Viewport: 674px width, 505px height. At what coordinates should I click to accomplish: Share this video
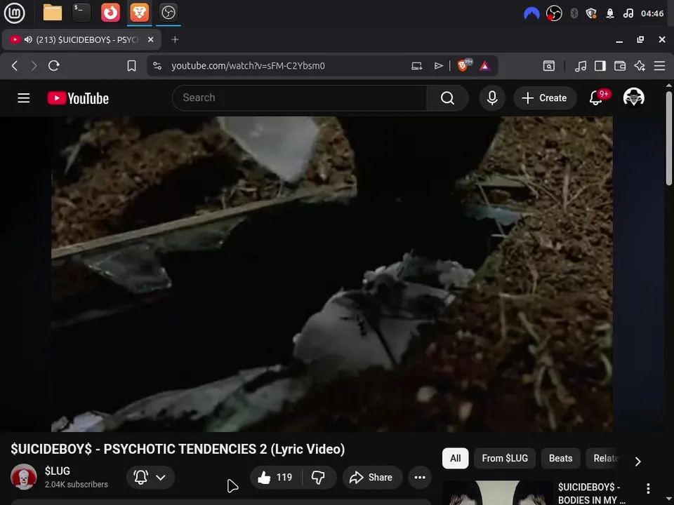pyautogui.click(x=372, y=477)
